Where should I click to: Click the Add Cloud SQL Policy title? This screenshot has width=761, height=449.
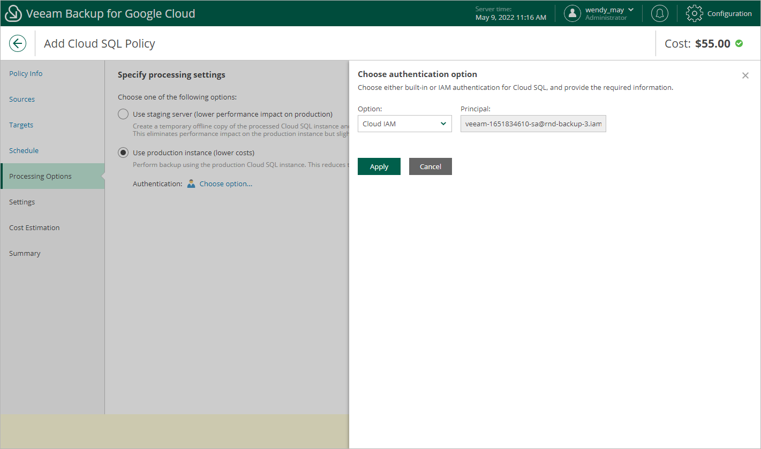[100, 43]
